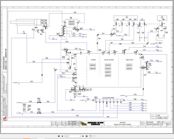This screenshot has width=174, height=139.
Task: Click pipe label '*368'
Action: click(x=149, y=72)
